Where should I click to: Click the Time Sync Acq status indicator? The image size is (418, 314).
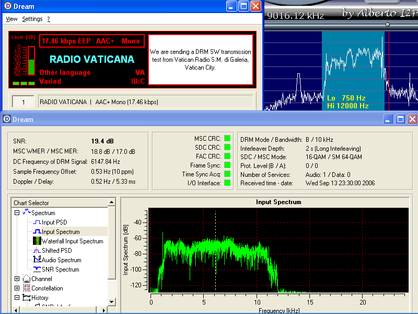[x=227, y=174]
